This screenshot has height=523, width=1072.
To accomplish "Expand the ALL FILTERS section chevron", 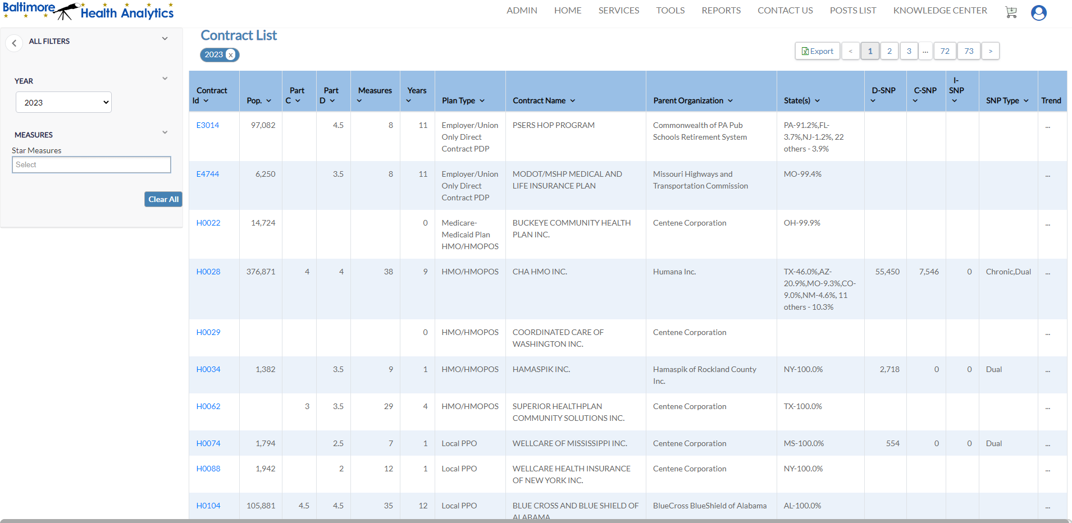I will (x=165, y=39).
